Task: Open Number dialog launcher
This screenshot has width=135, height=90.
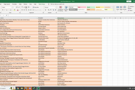Action: (x=56, y=13)
